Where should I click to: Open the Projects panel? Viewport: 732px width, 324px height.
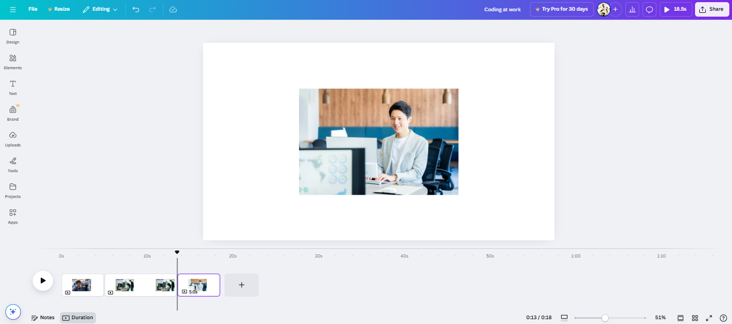[12, 190]
